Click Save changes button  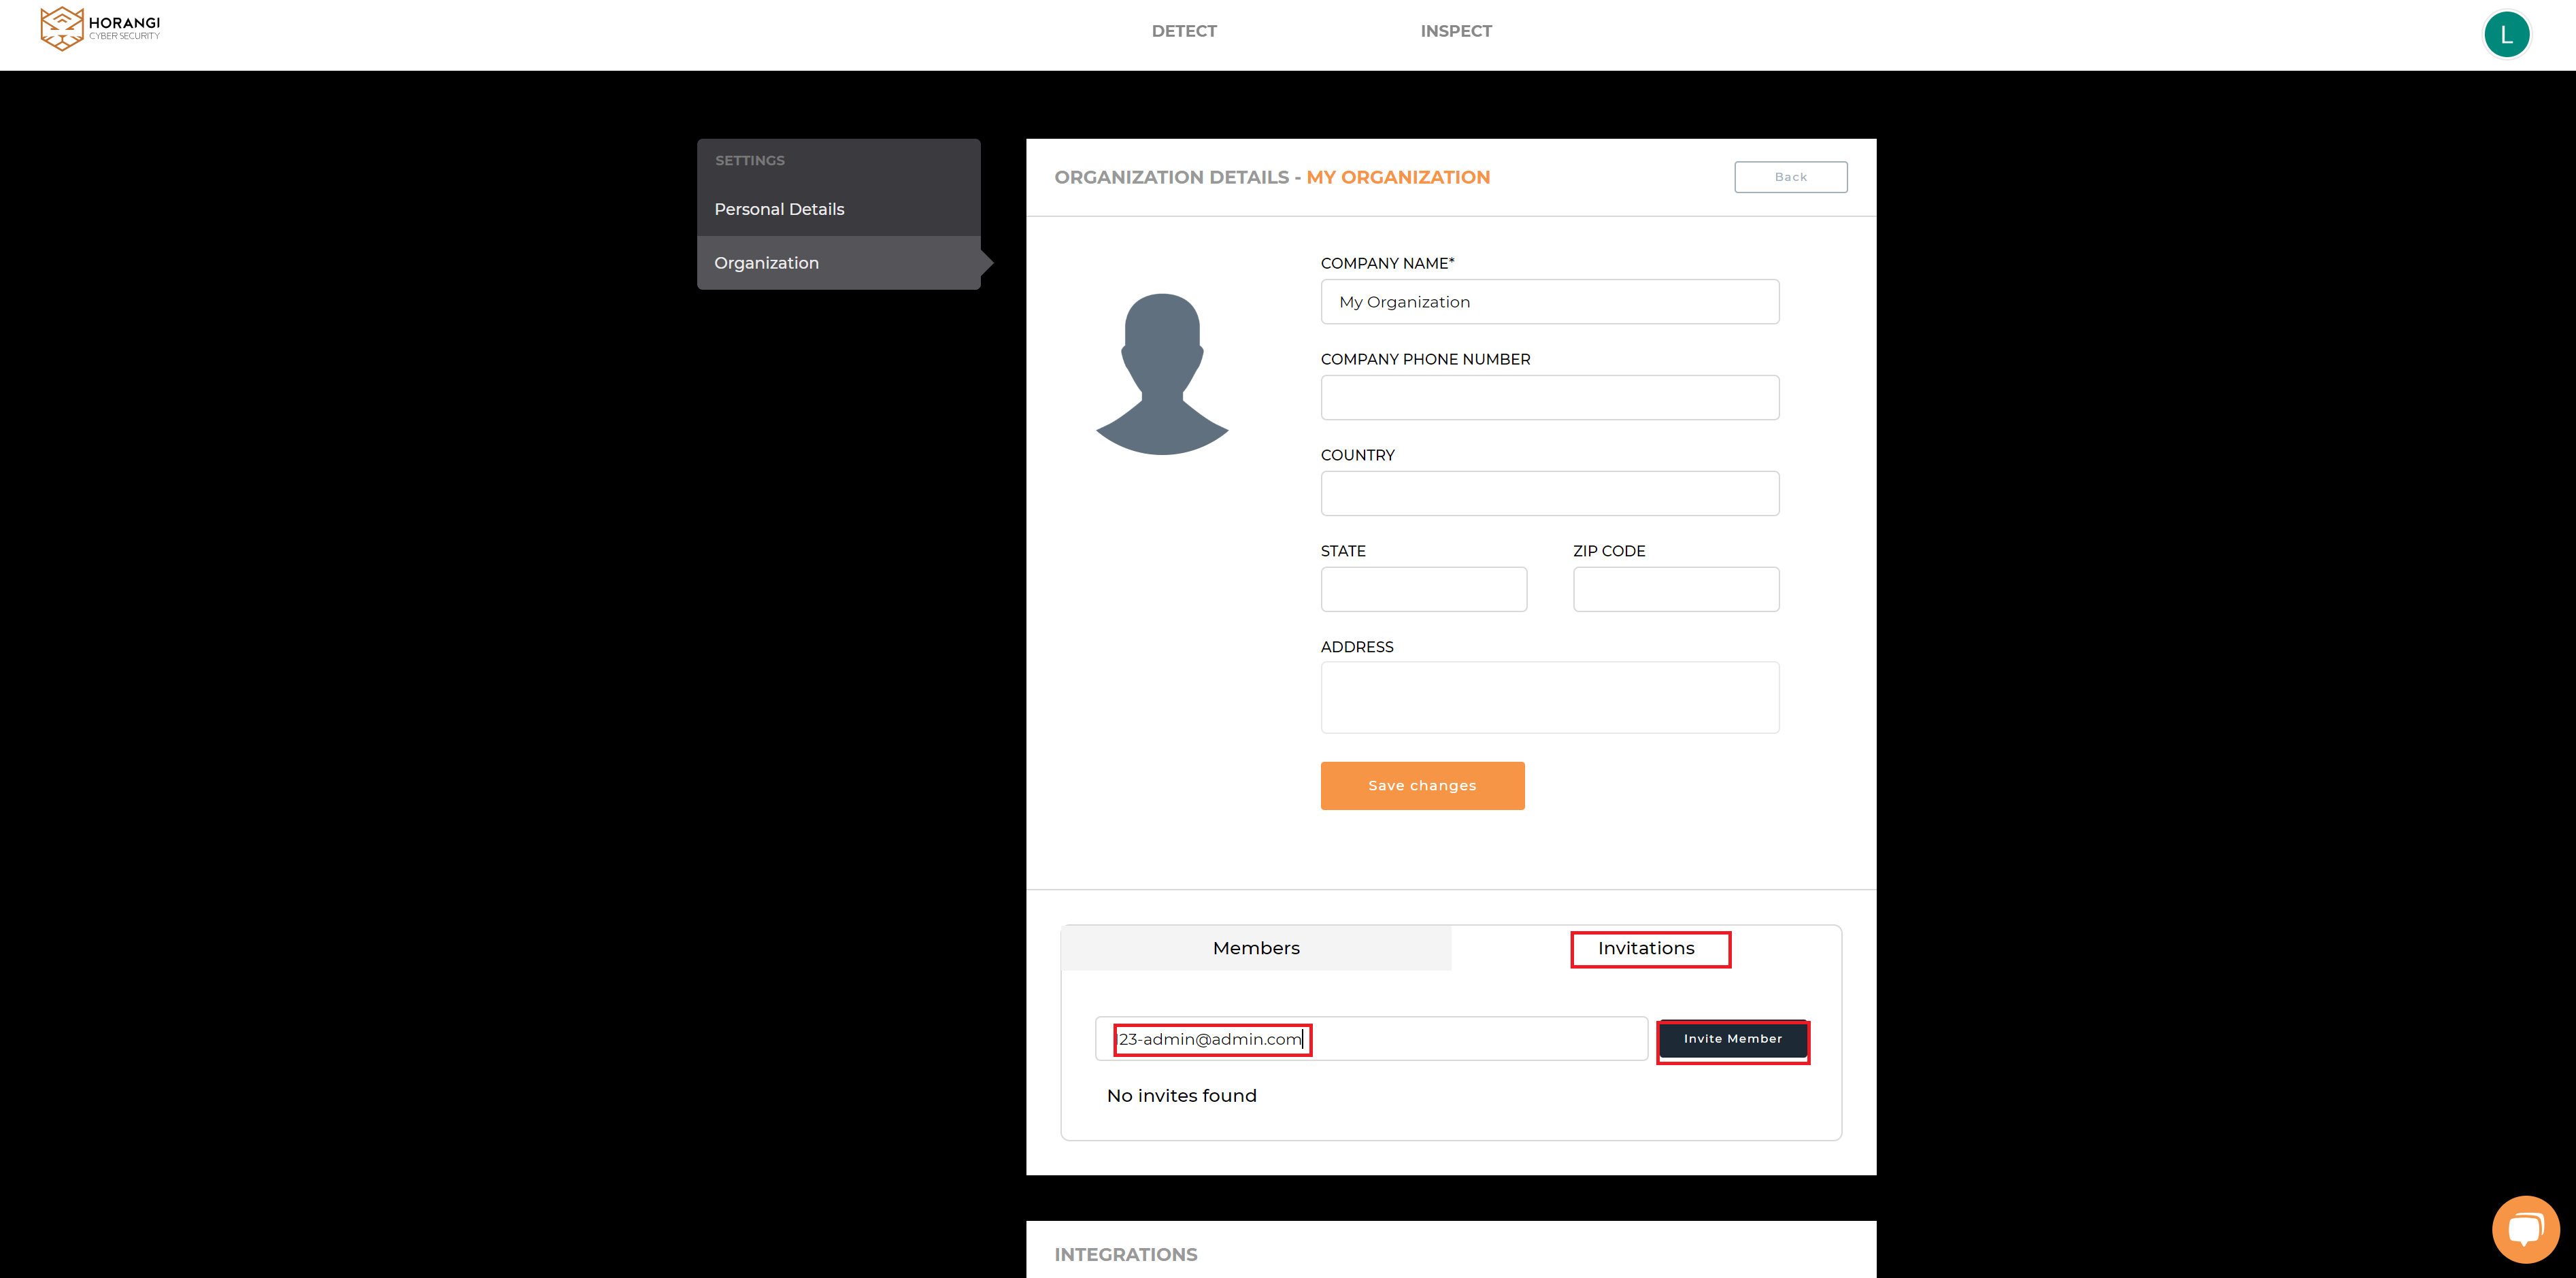pos(1422,786)
